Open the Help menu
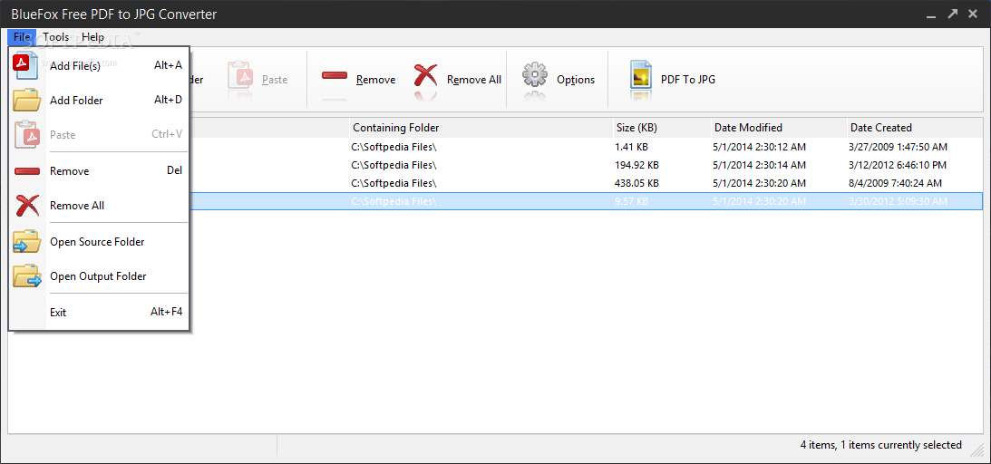Screen dimensions: 991x464 pos(92,36)
